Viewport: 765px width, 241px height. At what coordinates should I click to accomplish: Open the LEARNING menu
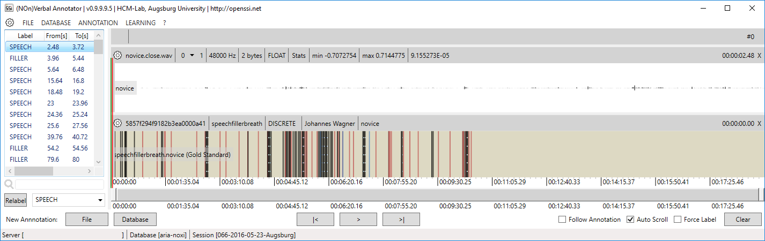pyautogui.click(x=141, y=23)
